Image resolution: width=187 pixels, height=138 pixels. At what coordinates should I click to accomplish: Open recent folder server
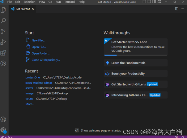(x=29, y=88)
